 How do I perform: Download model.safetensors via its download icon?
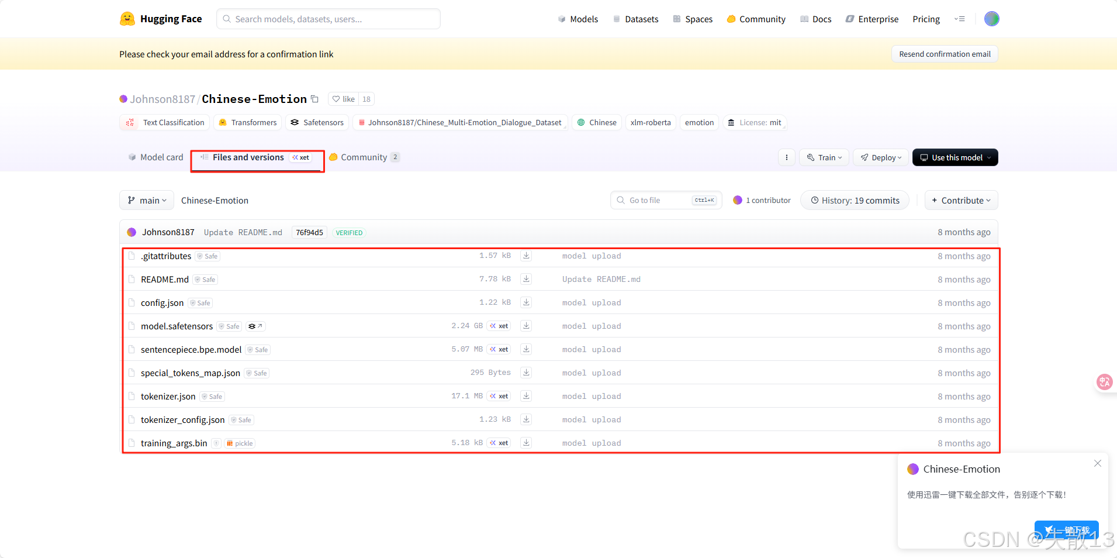click(526, 326)
